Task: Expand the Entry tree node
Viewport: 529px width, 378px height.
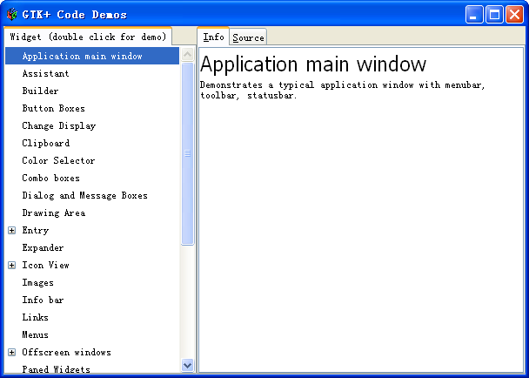Action: 12,231
